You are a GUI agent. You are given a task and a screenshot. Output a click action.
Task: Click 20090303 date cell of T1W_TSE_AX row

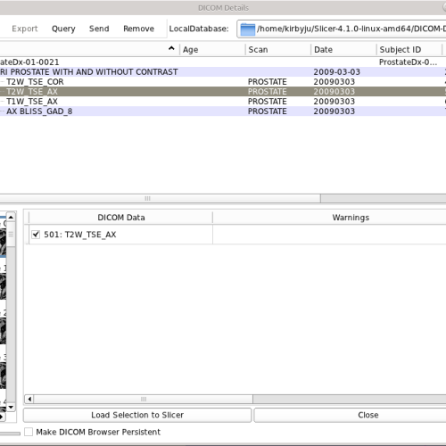pyautogui.click(x=334, y=102)
